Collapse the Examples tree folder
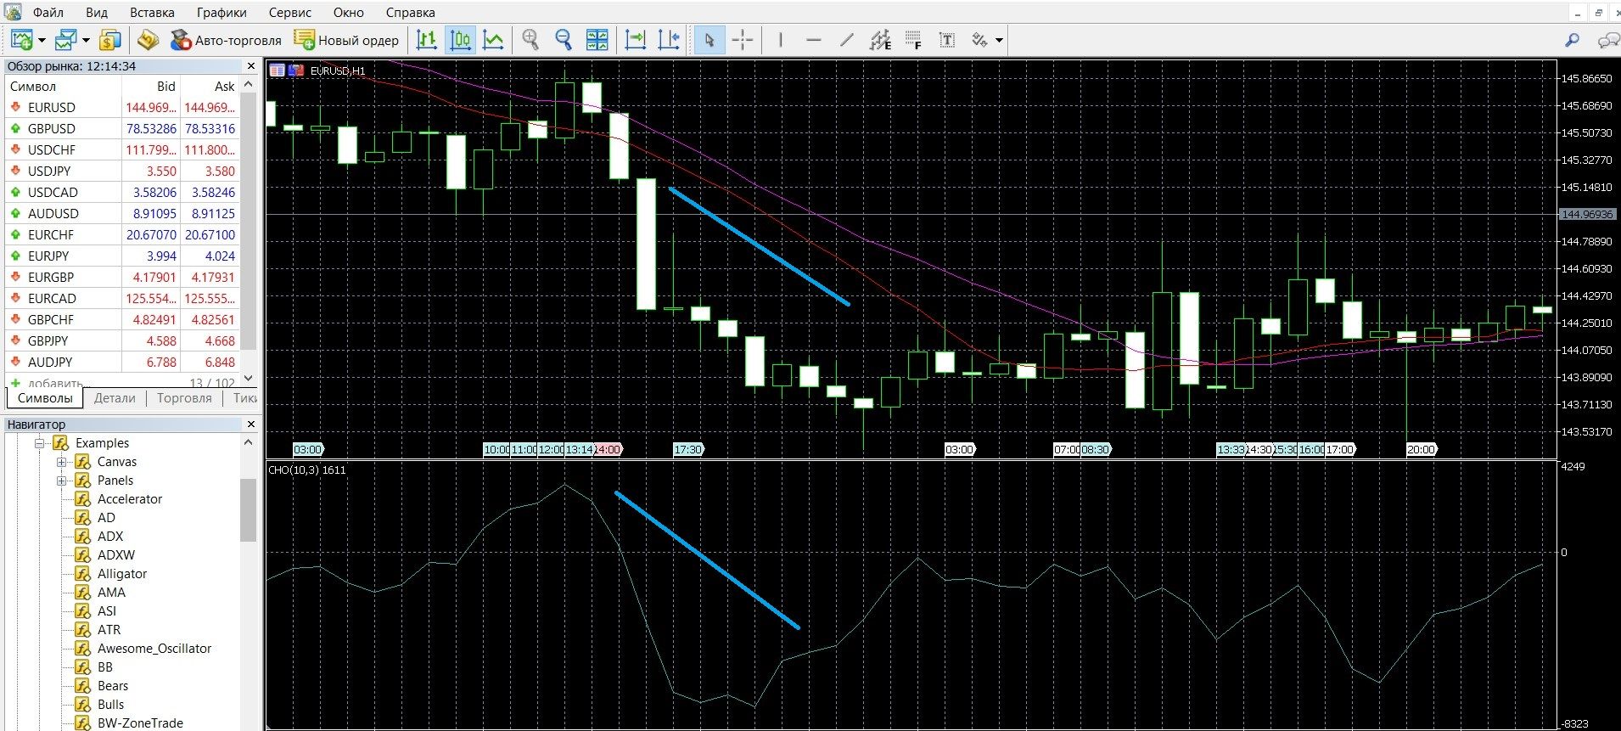Image resolution: width=1621 pixels, height=731 pixels. click(39, 443)
